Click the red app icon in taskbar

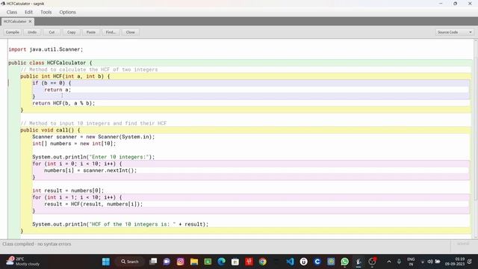(249, 262)
